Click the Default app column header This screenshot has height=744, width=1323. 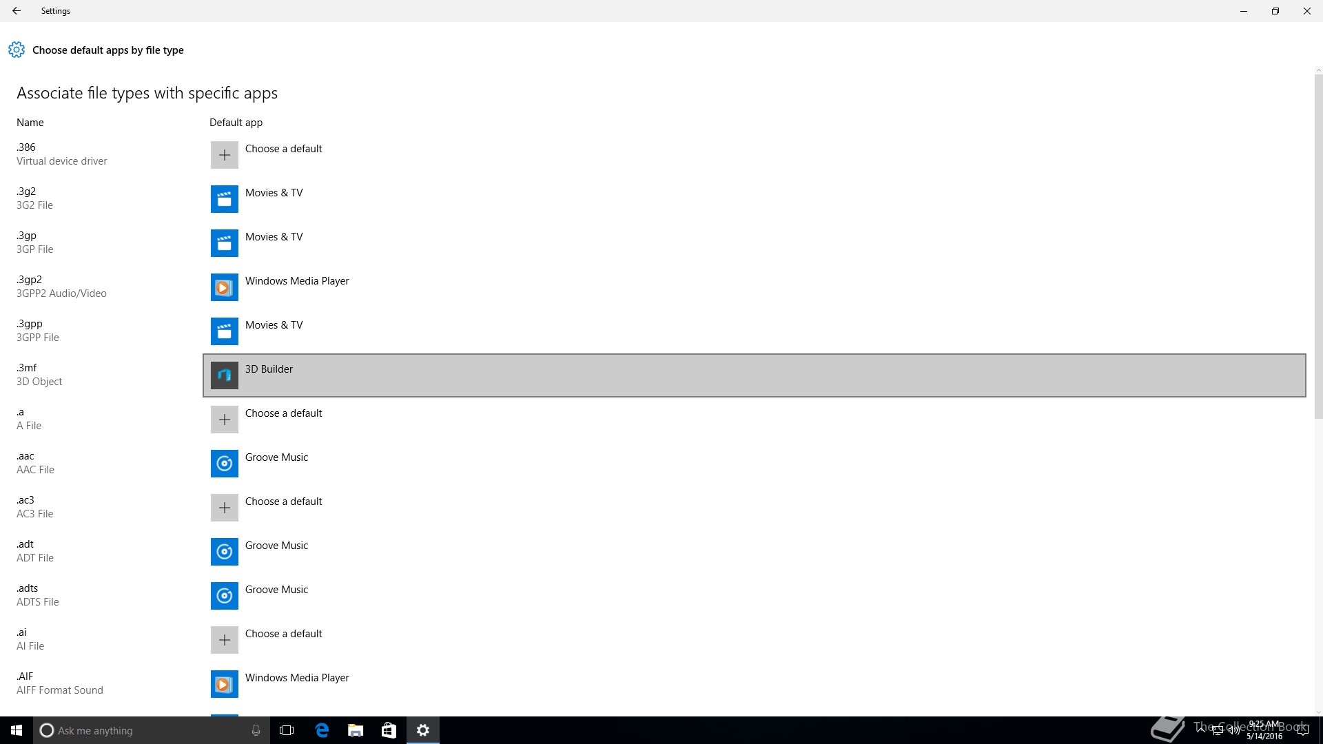236,123
